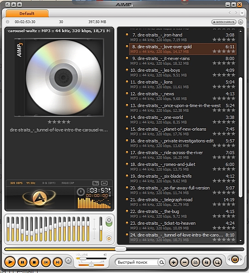
Task: Click the previous playlist tab arrow
Action: pos(230,13)
